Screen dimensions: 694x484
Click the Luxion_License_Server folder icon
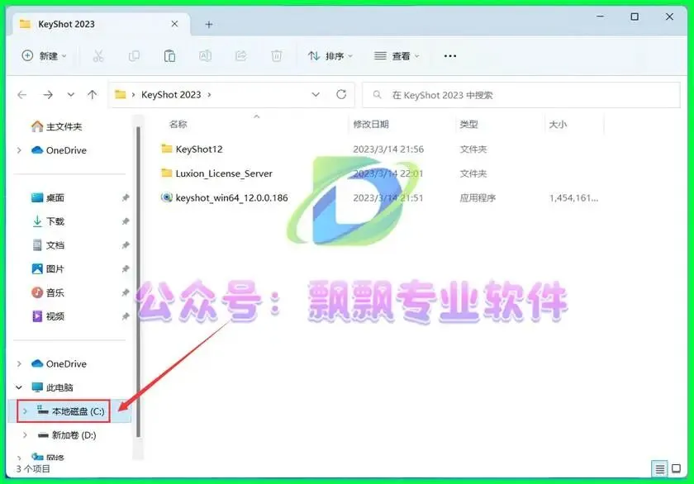166,173
